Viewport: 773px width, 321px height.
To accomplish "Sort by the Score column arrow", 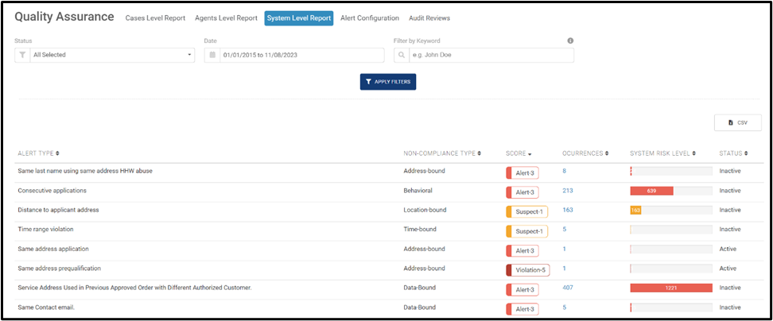I will (x=530, y=154).
